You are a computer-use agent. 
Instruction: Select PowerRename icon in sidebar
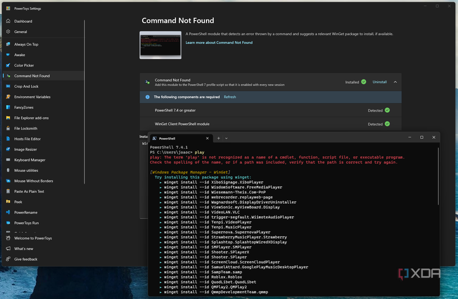tap(8, 212)
